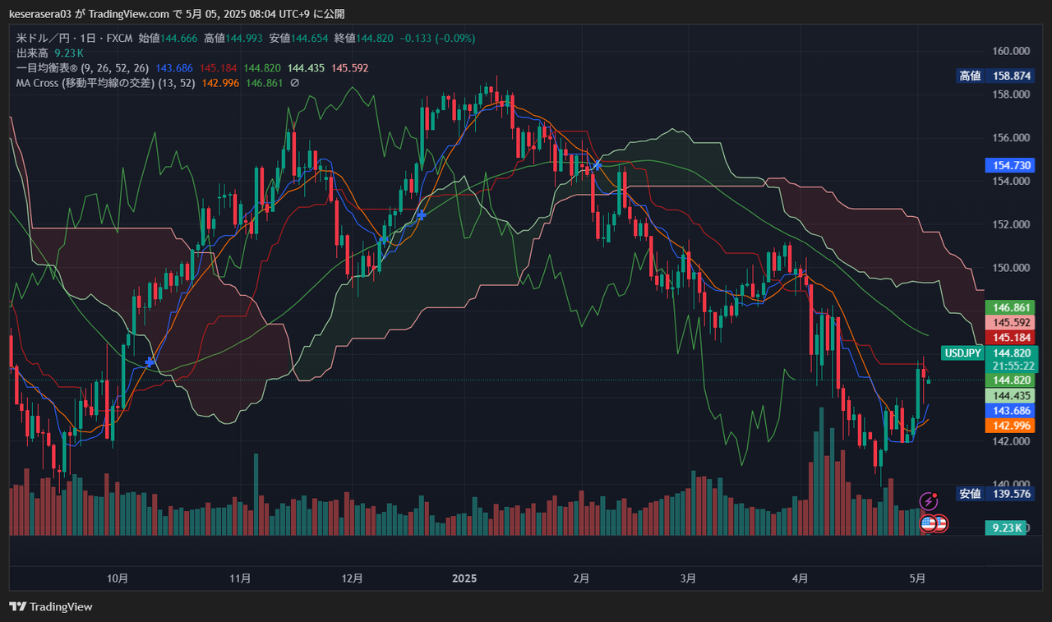Click the ∅ symbol after MA Cross values

pos(295,83)
